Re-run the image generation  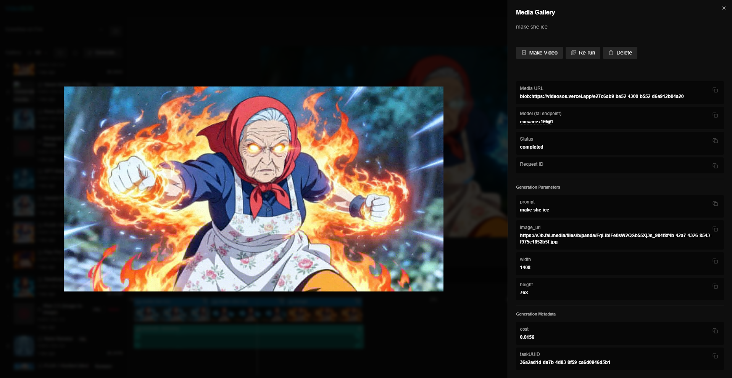(582, 53)
